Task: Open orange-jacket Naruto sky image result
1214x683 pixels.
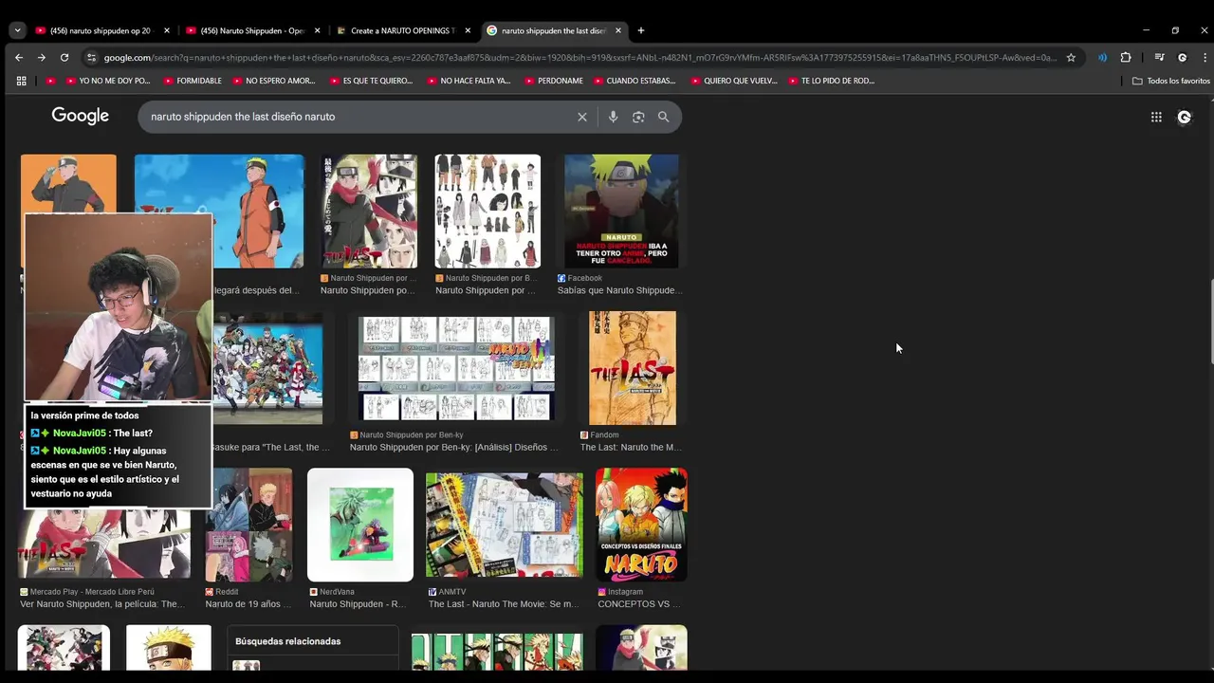Action: point(219,212)
